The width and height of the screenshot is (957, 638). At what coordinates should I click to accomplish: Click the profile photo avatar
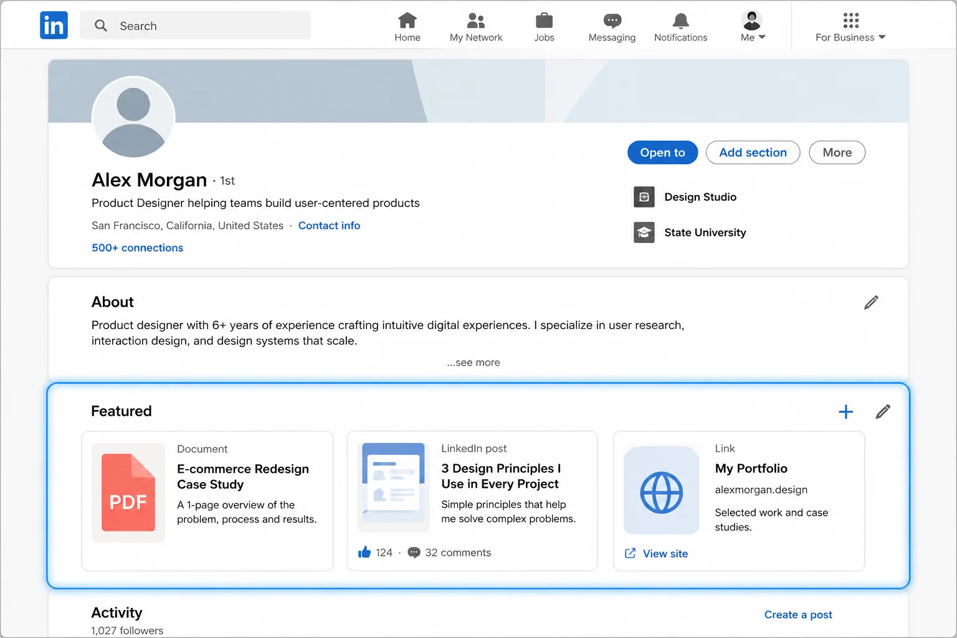[133, 118]
